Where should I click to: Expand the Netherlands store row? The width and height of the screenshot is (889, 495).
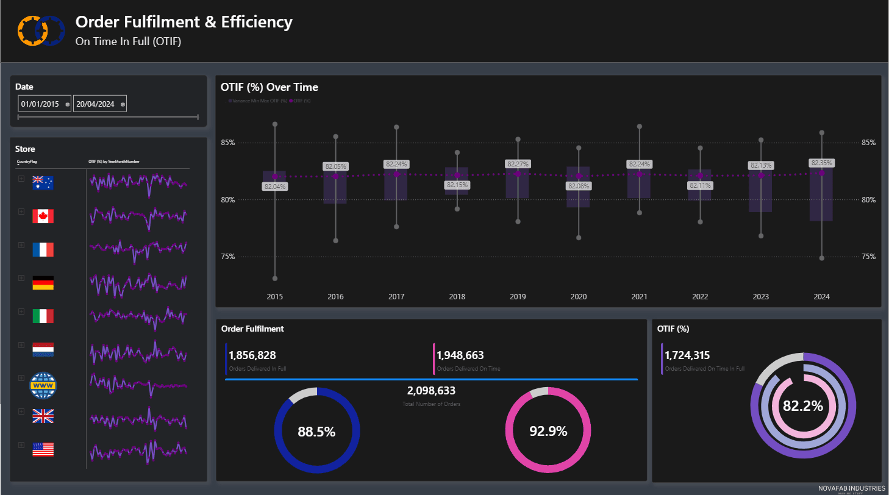click(x=21, y=346)
